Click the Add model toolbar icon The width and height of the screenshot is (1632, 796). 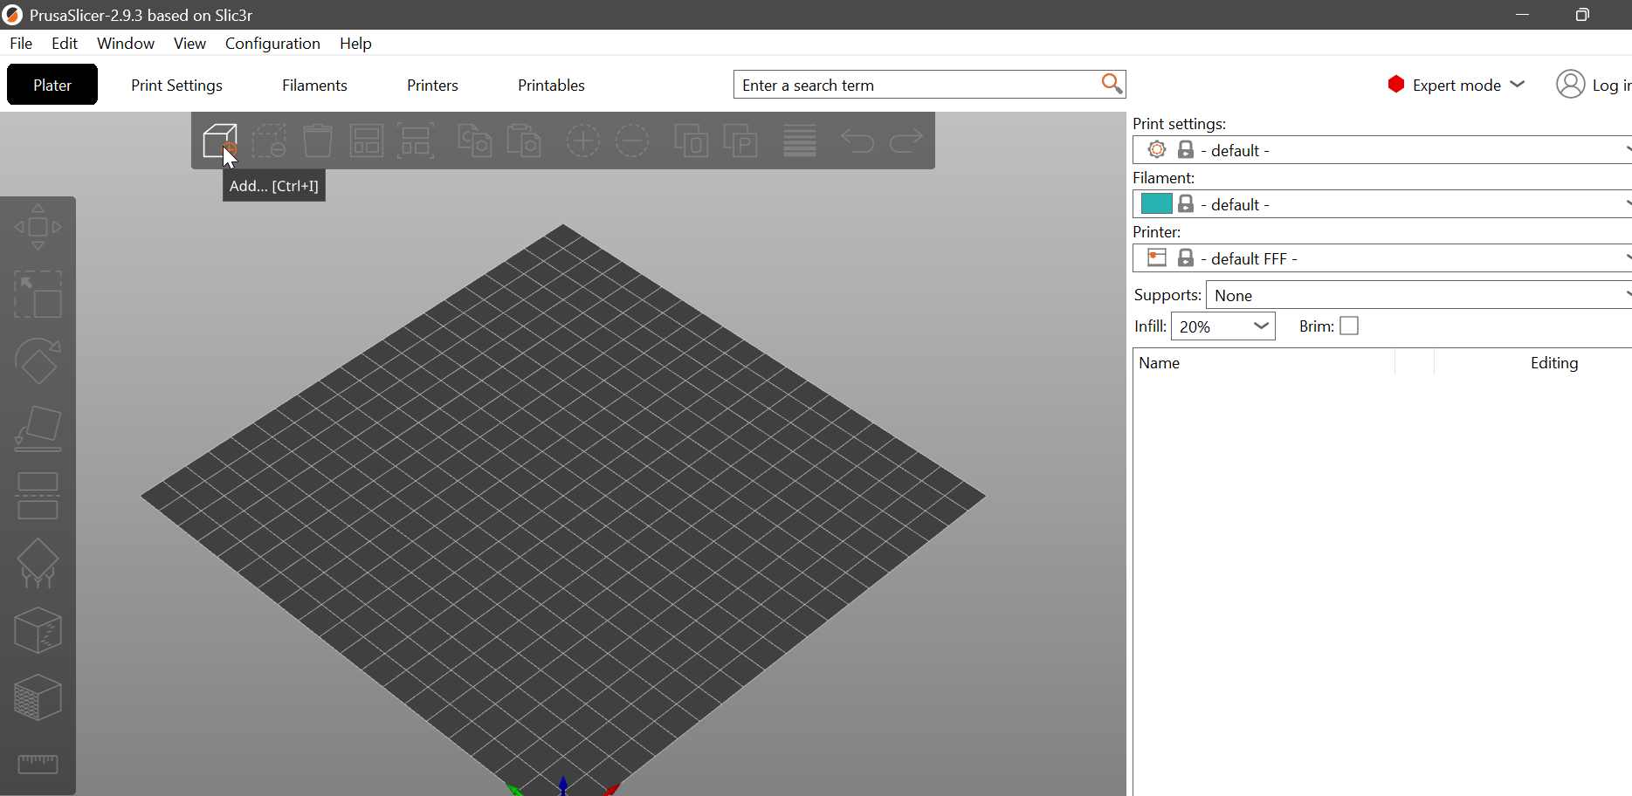(x=220, y=141)
